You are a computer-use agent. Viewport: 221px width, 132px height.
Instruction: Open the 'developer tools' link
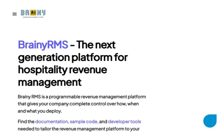[124, 121]
